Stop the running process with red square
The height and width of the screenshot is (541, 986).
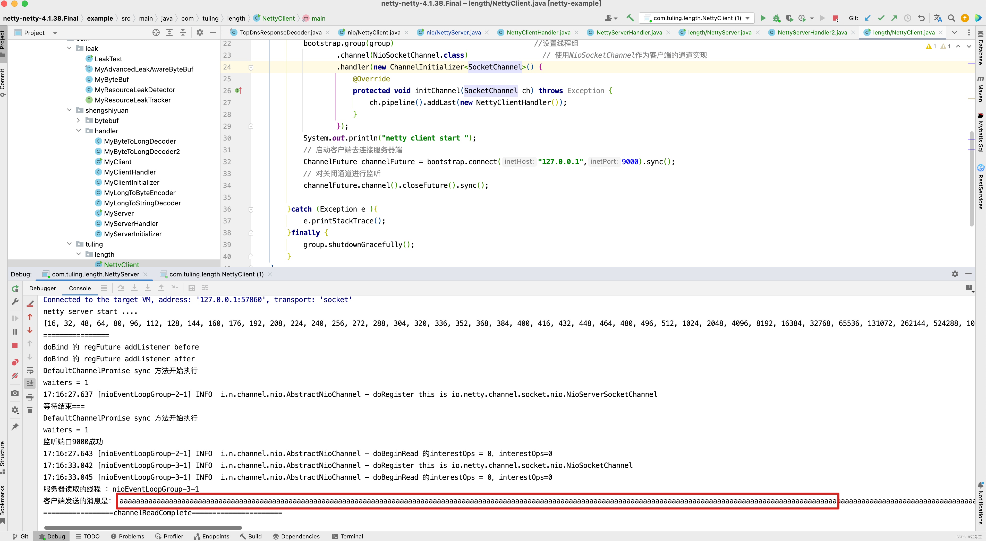tap(835, 18)
